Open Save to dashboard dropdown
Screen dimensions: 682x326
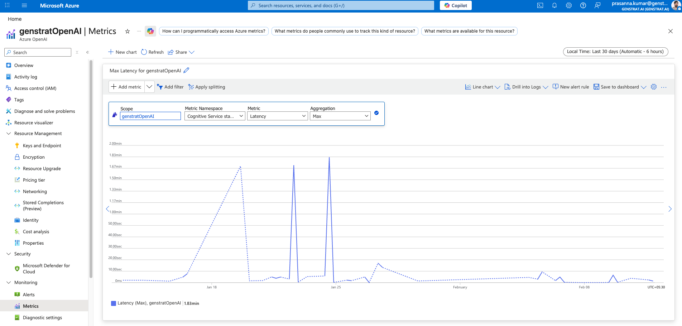620,87
